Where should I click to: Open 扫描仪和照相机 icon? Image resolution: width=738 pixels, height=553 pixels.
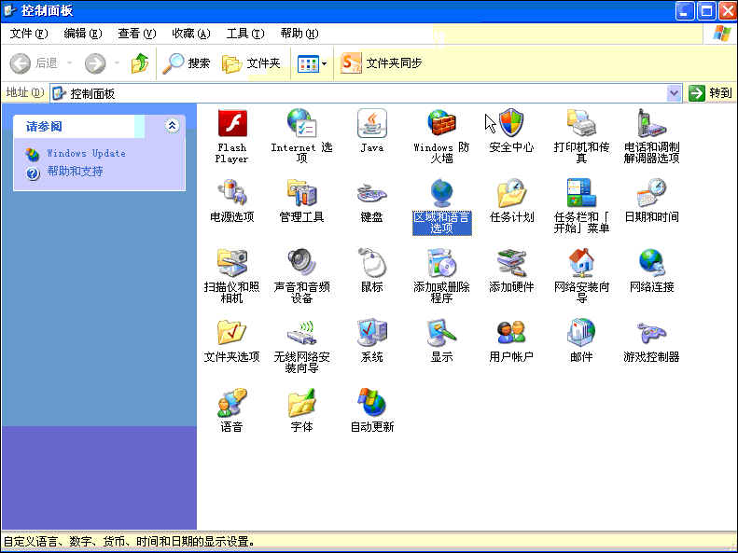point(232,263)
